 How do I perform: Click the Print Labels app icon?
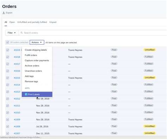click(26, 94)
